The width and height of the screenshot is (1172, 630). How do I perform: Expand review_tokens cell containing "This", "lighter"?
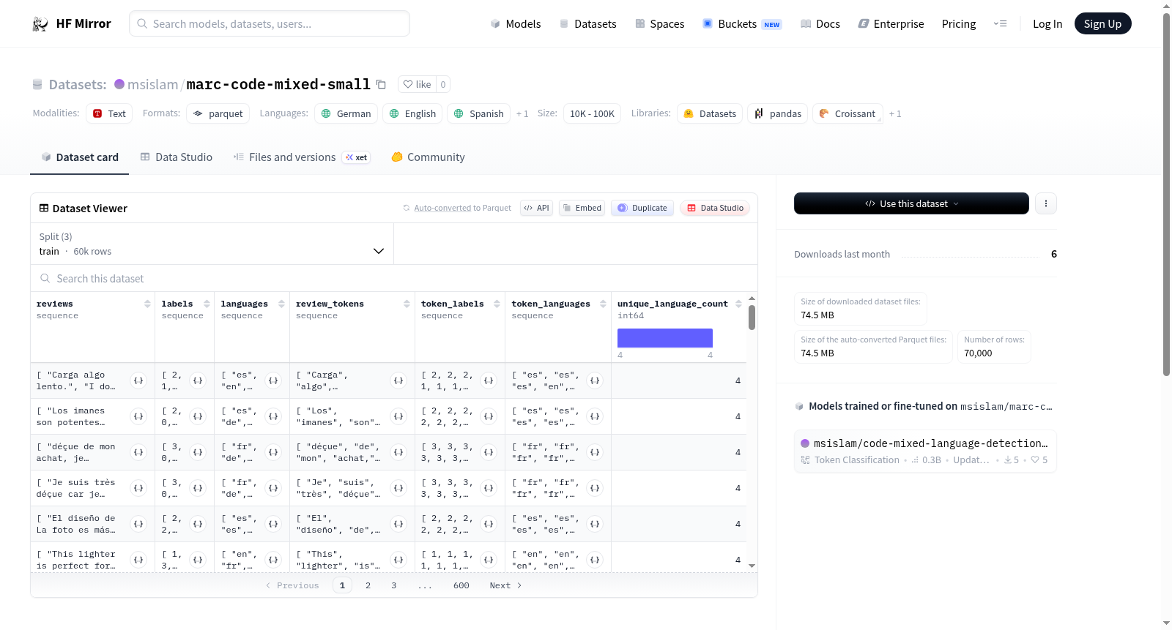click(398, 560)
